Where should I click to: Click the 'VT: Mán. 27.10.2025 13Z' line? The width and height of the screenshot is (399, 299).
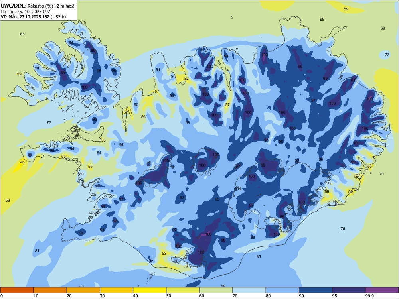point(25,17)
